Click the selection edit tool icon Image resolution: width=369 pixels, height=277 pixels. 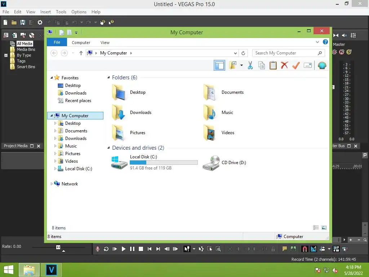209,249
